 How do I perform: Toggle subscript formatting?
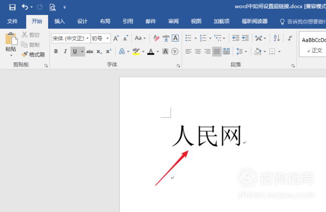(99, 52)
